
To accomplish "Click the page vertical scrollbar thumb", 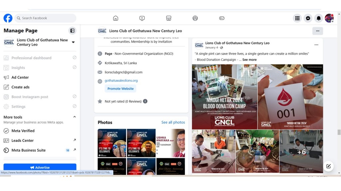I will [339, 132].
